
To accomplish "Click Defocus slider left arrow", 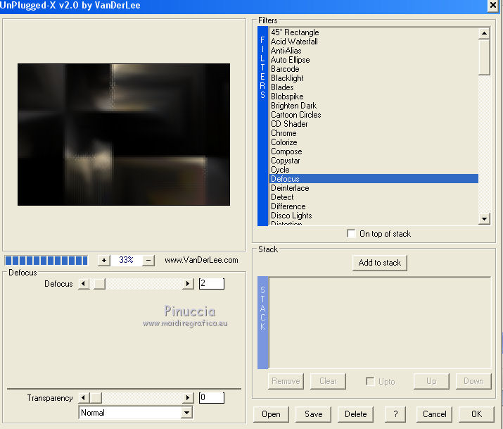I will click(84, 284).
